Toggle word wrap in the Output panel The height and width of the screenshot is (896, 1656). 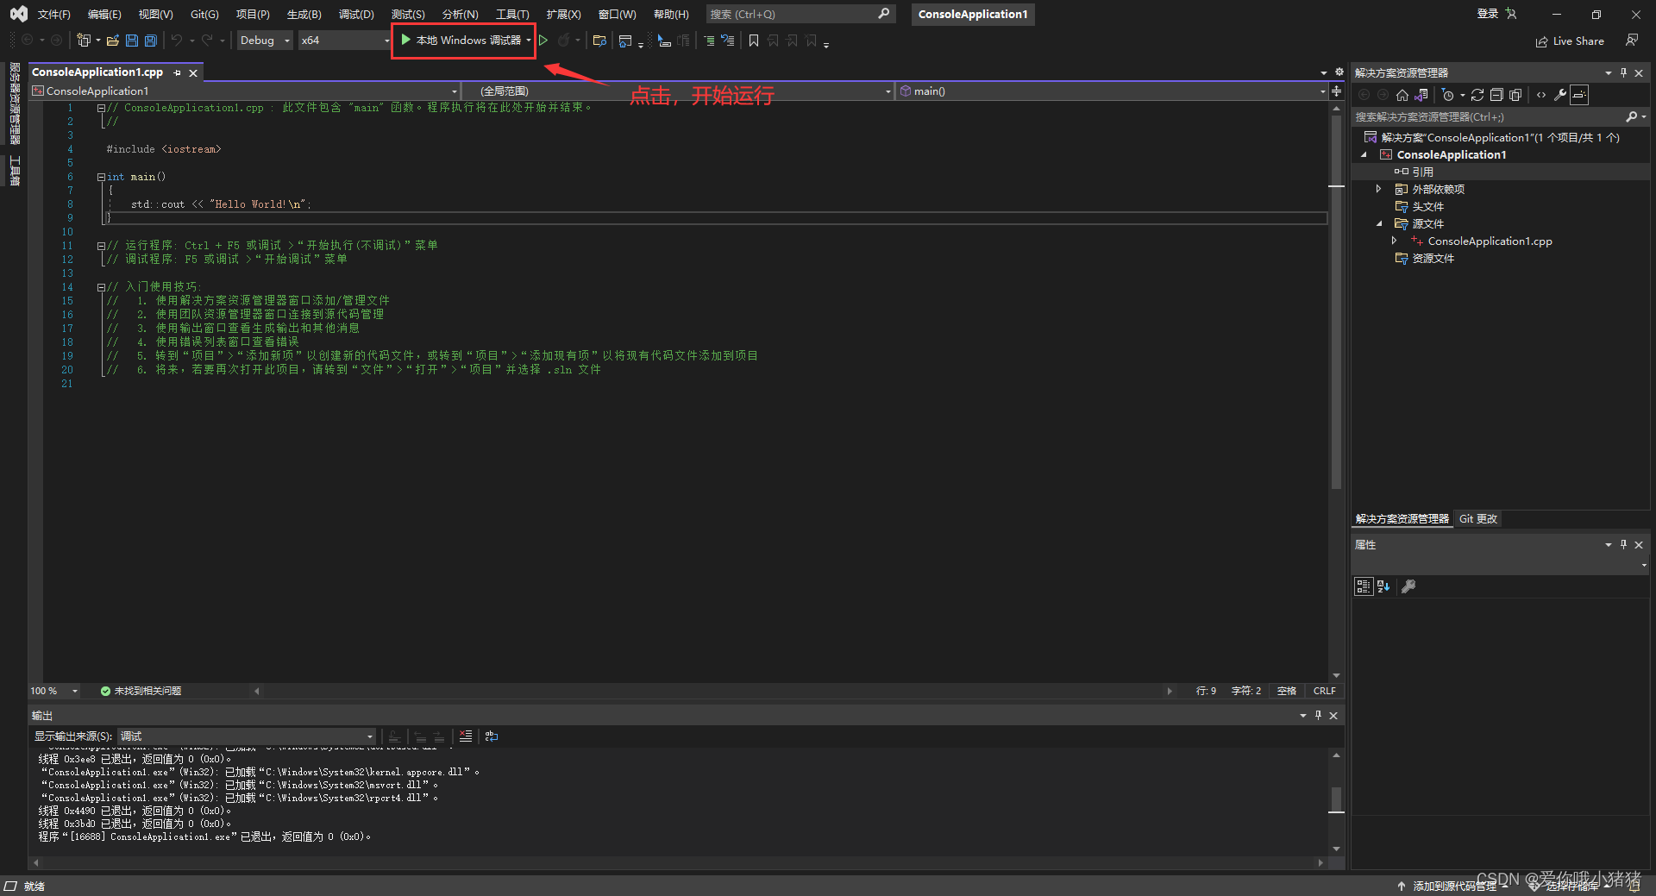click(x=492, y=736)
